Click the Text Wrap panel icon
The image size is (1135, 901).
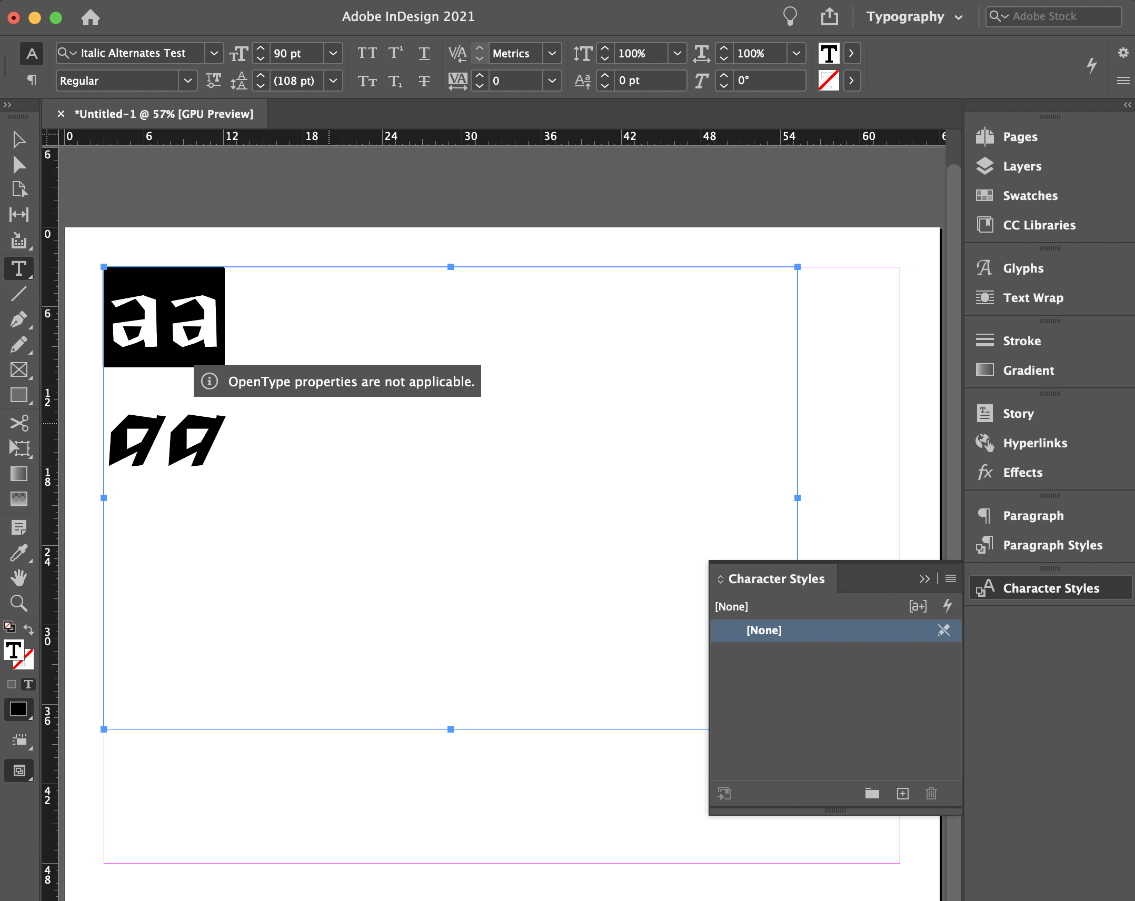[984, 297]
